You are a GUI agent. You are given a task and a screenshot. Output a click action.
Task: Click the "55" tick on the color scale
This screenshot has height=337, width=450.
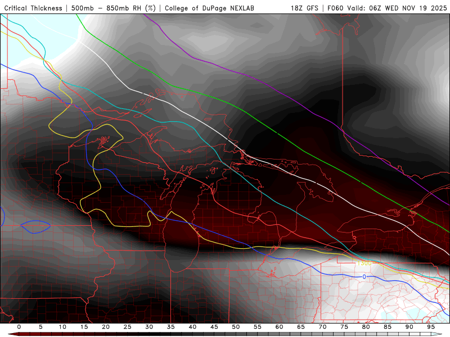258,327
